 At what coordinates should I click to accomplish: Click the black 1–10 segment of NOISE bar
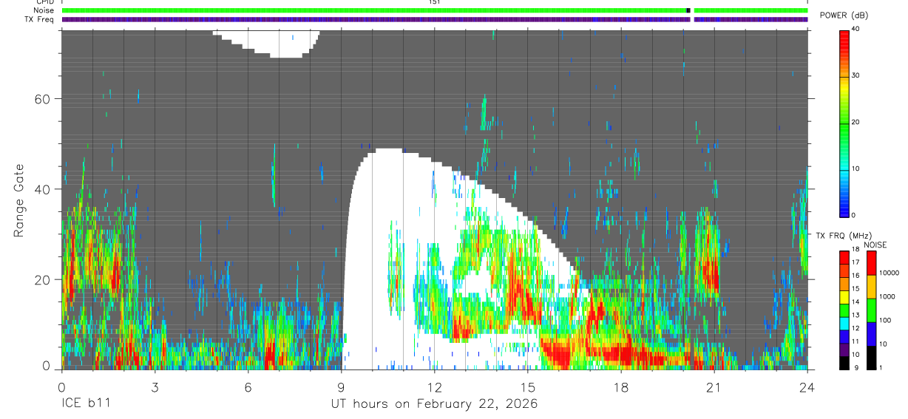pyautogui.click(x=872, y=357)
